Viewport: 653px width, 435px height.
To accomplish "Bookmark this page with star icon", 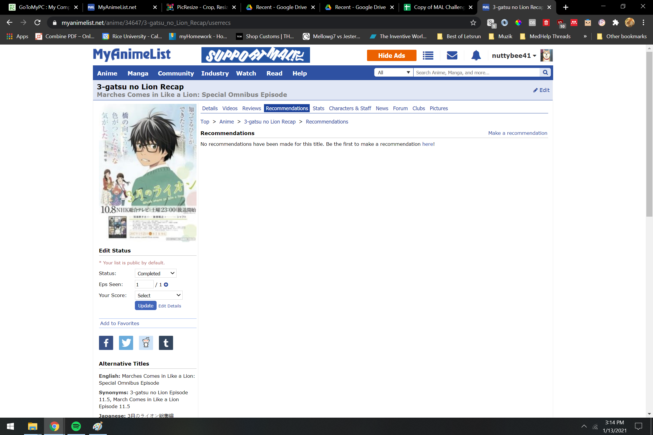I will (473, 23).
